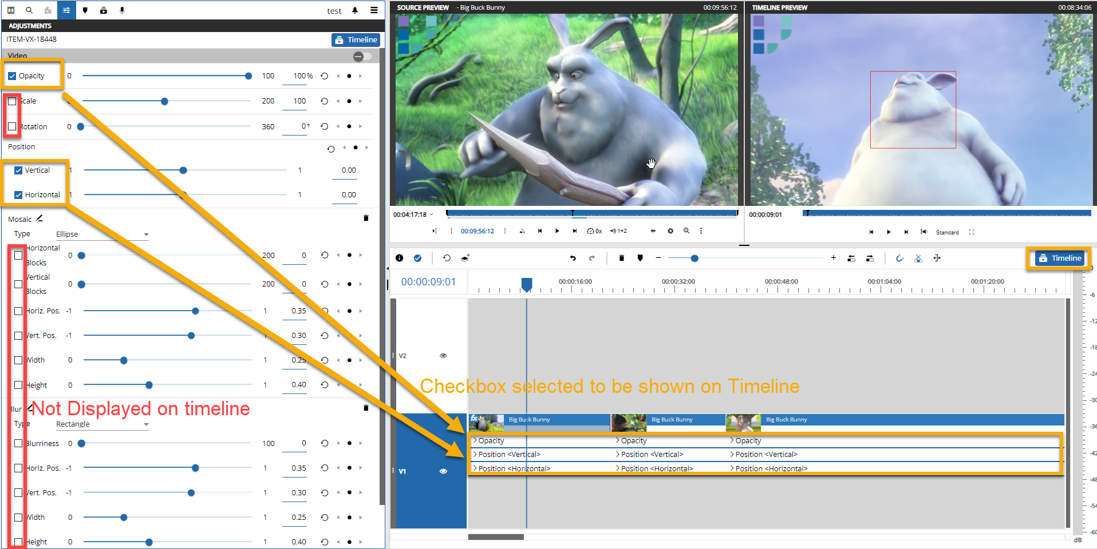Delete the Mosaic effect with trash icon
This screenshot has height=549, width=1097.
tap(366, 218)
